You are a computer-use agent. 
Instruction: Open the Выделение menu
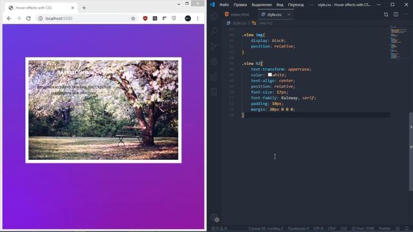[261, 5]
